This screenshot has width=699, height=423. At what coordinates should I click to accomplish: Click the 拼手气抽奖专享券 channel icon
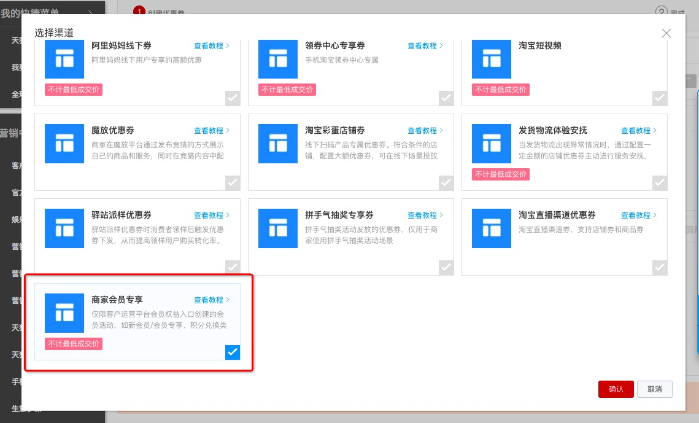[278, 228]
